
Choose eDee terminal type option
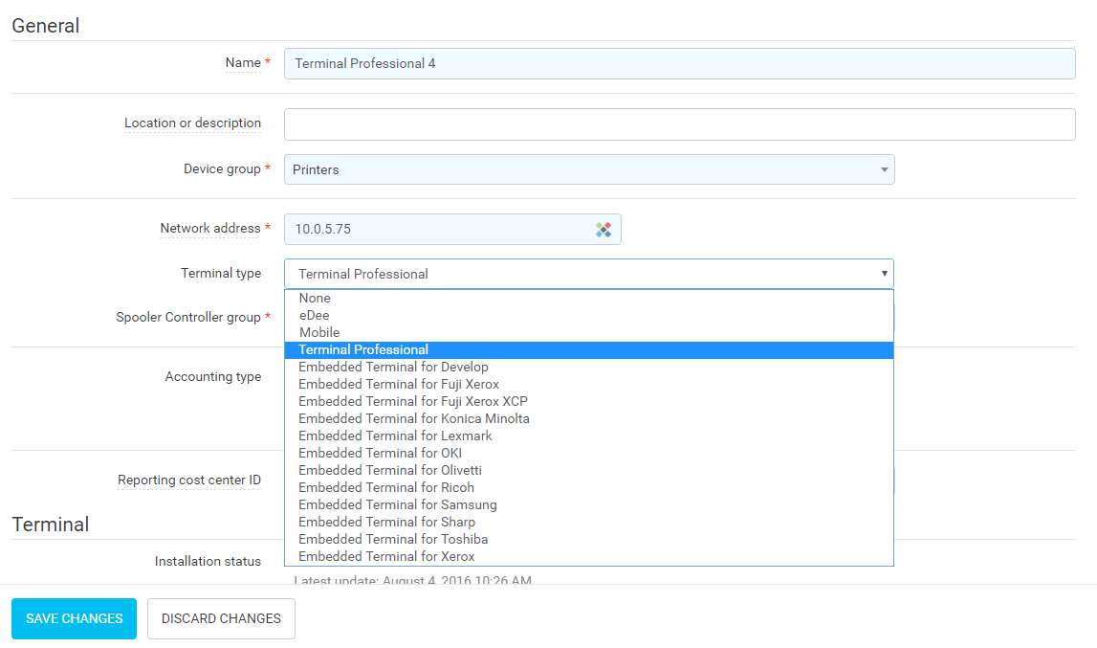click(x=314, y=316)
